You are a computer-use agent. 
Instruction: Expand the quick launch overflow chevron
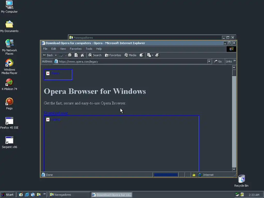[44, 194]
